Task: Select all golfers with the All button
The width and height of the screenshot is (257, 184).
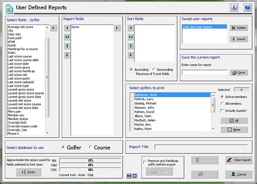Action: (x=234, y=121)
